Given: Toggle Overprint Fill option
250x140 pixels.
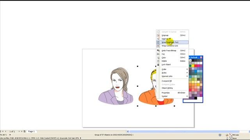Looking at the screenshot, I should point(173,81).
